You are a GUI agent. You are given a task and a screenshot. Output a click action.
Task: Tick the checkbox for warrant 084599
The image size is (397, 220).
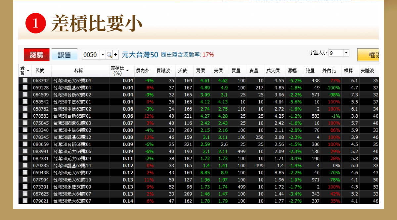[x=25, y=95]
